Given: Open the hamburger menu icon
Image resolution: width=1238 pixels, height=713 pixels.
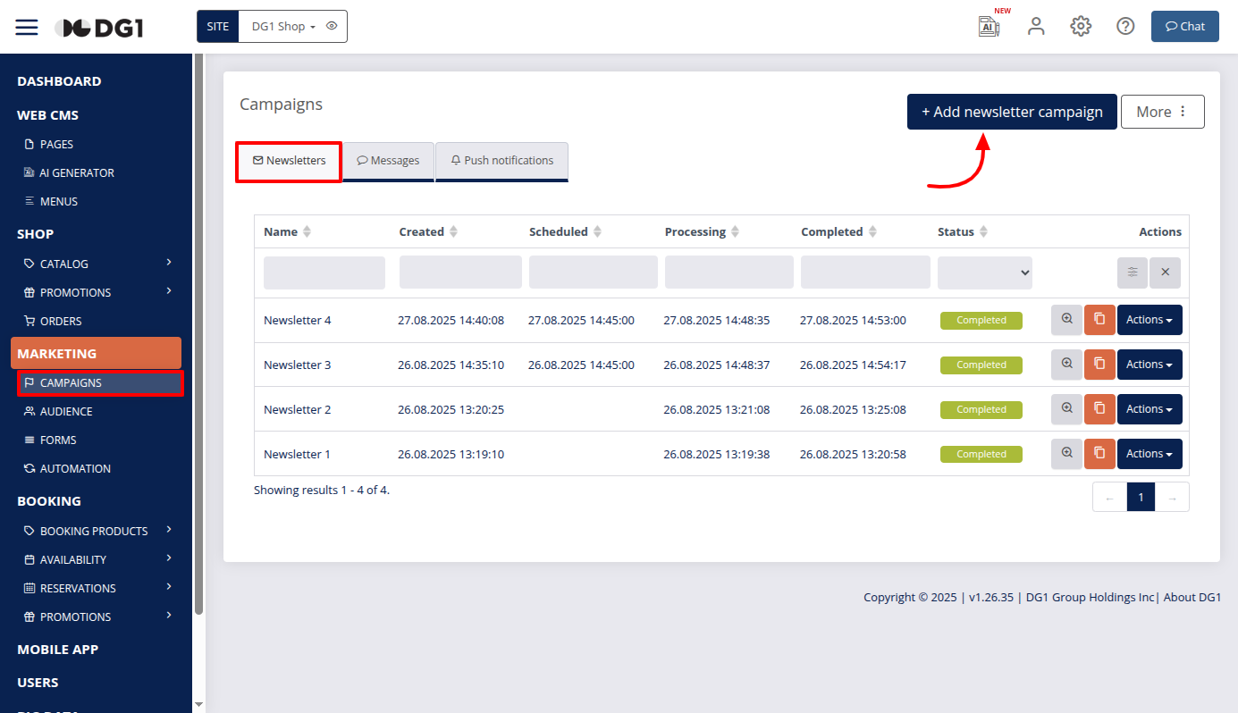Looking at the screenshot, I should (x=27, y=27).
